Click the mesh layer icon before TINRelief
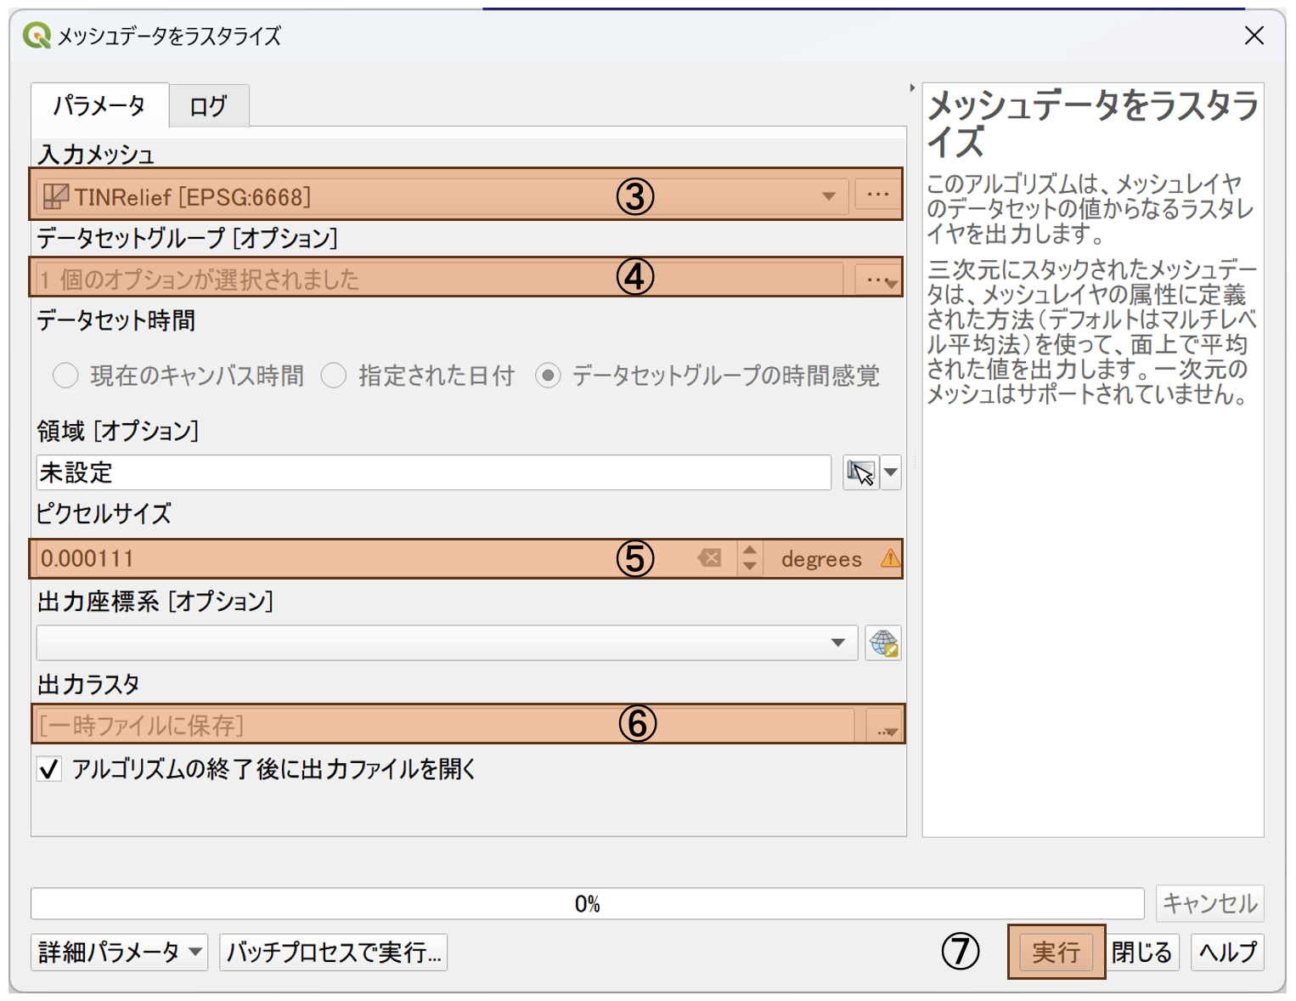The width and height of the screenshot is (1296, 1001). tap(56, 196)
